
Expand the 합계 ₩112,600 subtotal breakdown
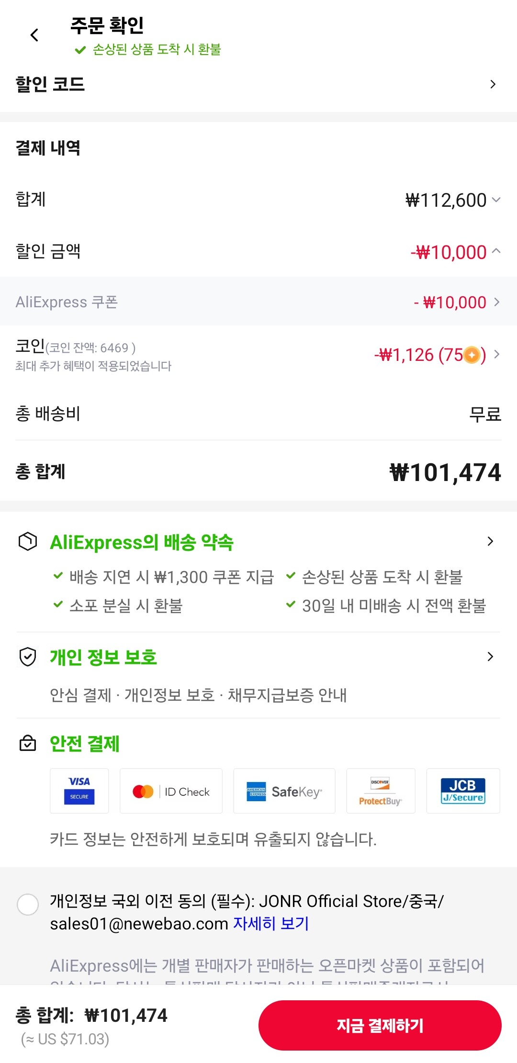496,200
